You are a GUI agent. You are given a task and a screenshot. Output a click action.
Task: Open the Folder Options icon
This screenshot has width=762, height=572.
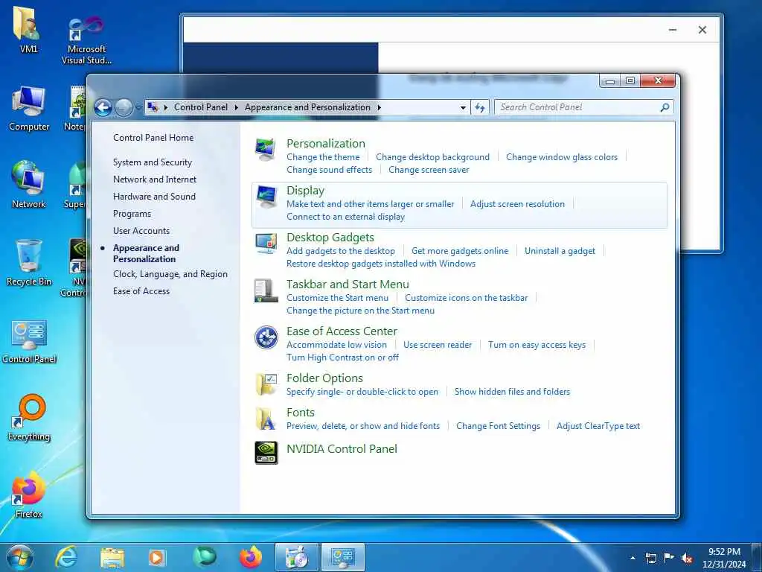(x=266, y=384)
